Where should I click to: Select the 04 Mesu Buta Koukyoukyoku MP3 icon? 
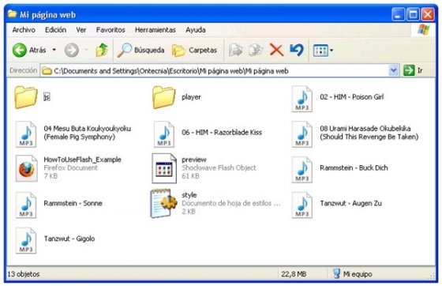[x=26, y=134]
